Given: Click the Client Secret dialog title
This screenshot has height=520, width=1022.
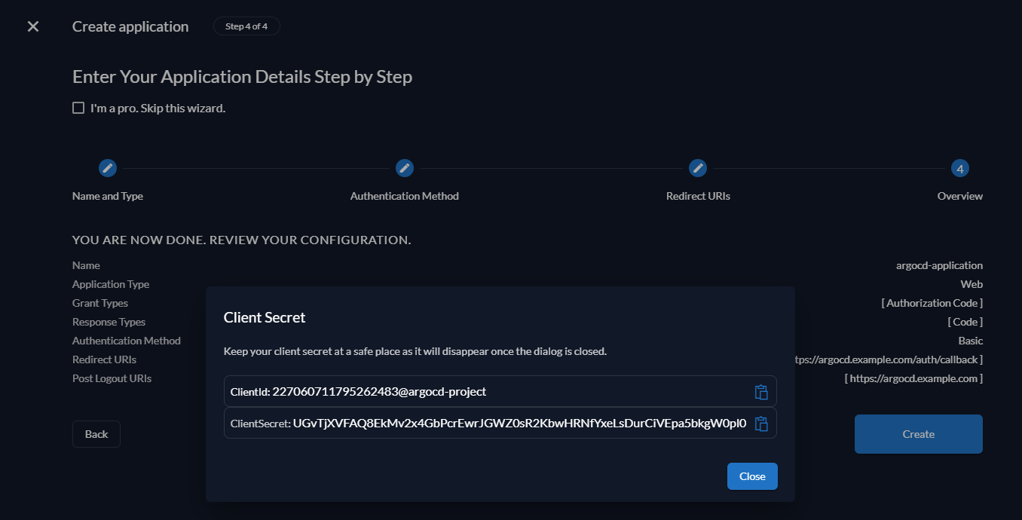Looking at the screenshot, I should coord(265,318).
